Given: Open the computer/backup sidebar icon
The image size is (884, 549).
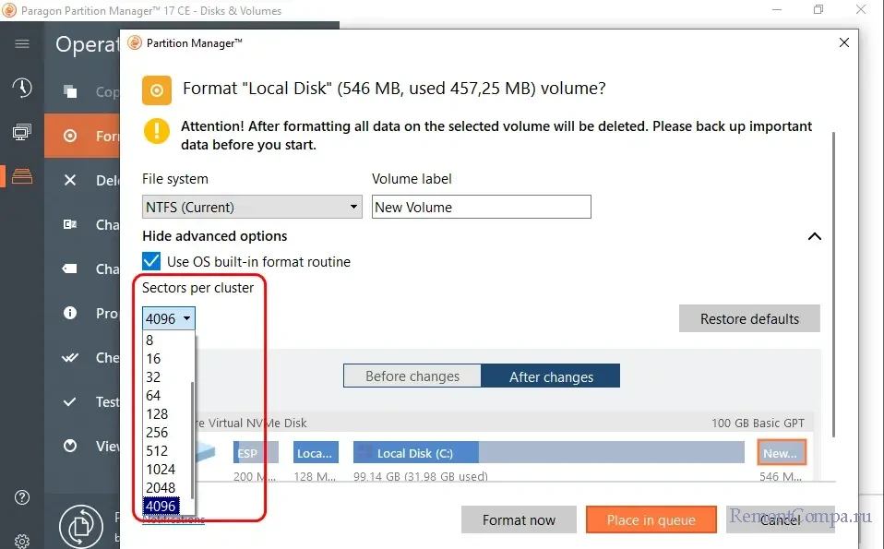Looking at the screenshot, I should click(x=22, y=133).
